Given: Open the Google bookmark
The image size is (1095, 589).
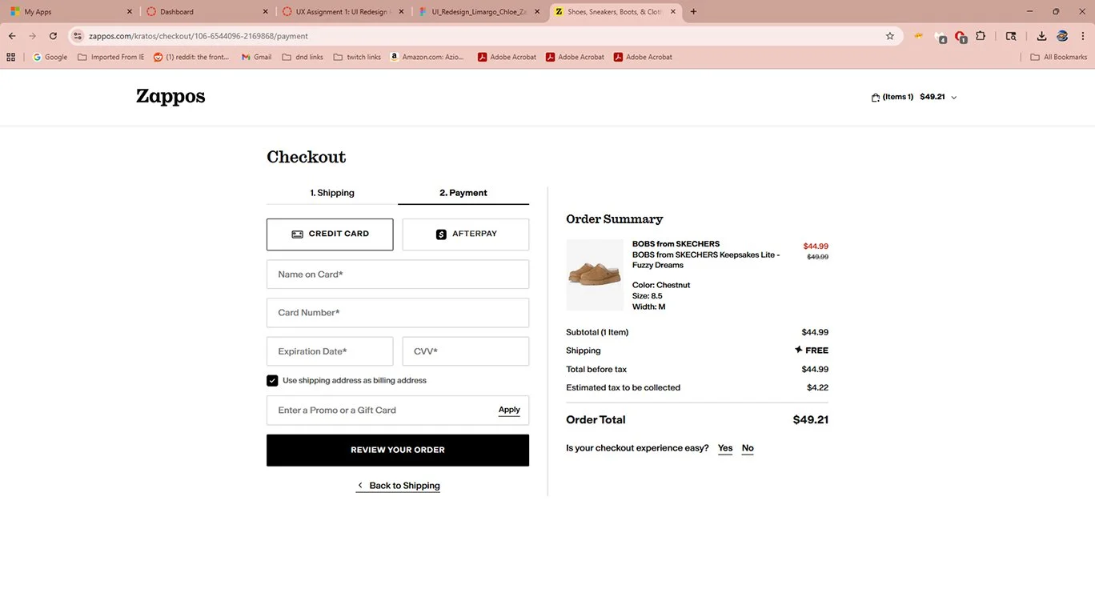Looking at the screenshot, I should tap(50, 57).
